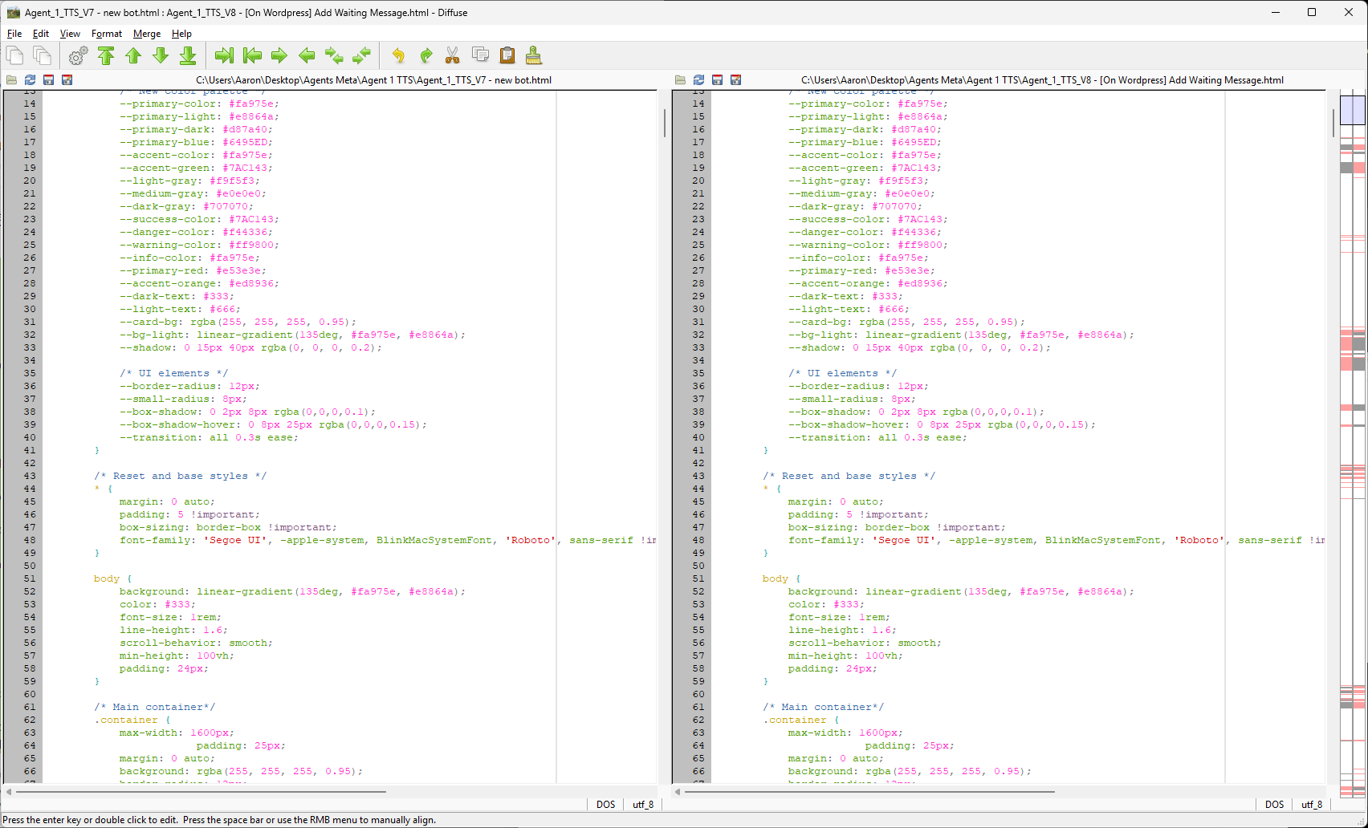Click the Undo arrow icon
The height and width of the screenshot is (828, 1368).
[398, 55]
